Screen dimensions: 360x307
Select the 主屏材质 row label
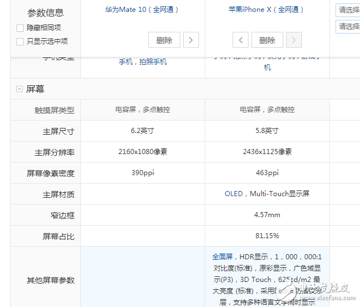coord(59,194)
